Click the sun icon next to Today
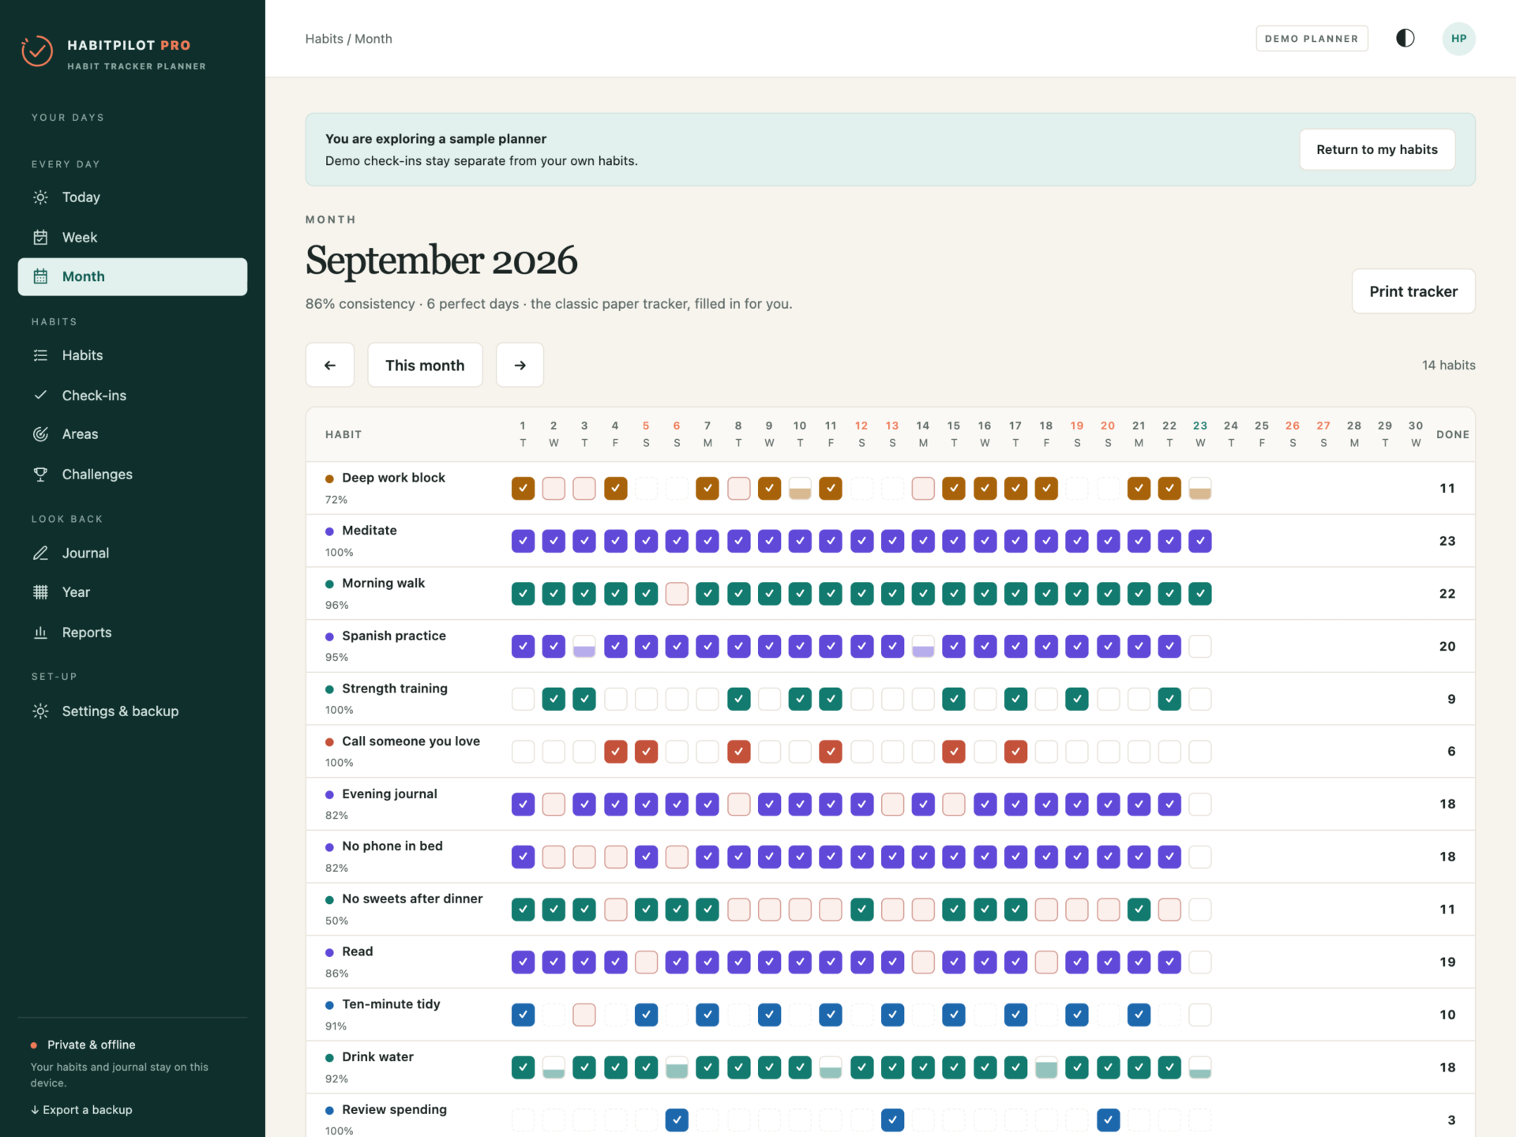 point(40,197)
